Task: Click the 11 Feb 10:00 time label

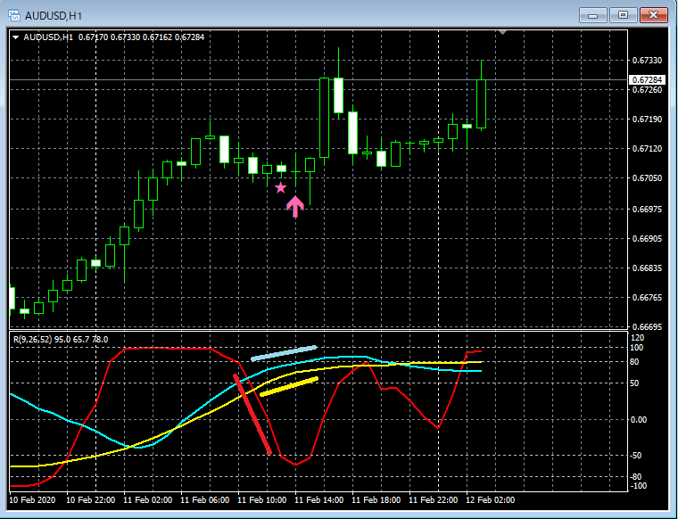Action: point(261,500)
